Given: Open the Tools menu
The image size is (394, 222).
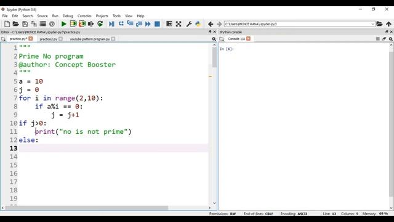Looking at the screenshot, I should pos(116,16).
